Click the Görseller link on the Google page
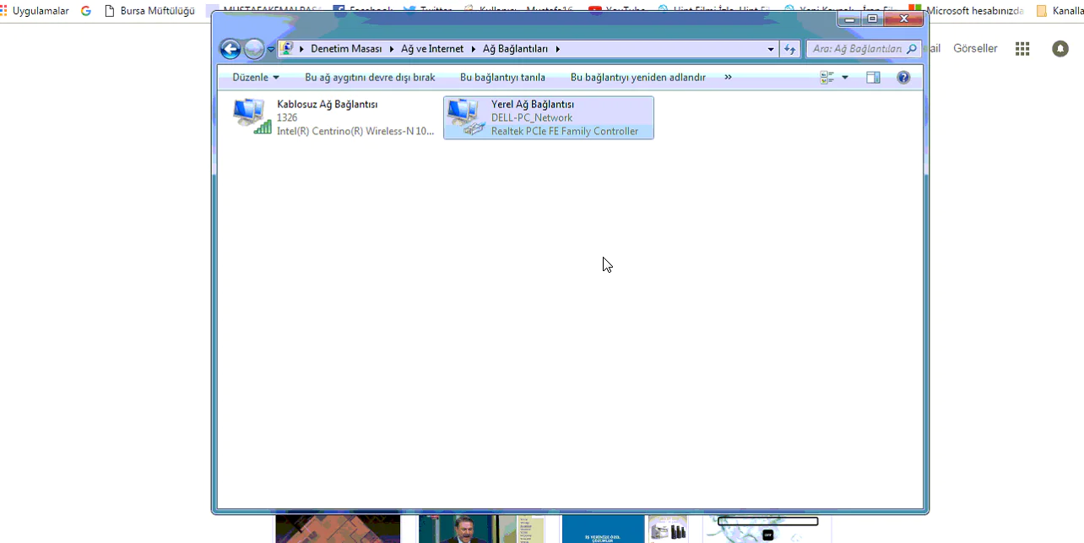The height and width of the screenshot is (543, 1084). 975,48
